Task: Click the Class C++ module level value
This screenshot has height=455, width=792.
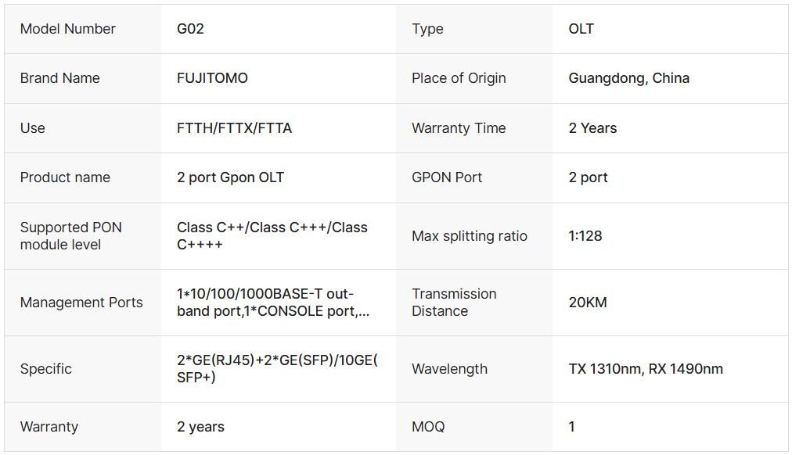Action: click(x=272, y=236)
